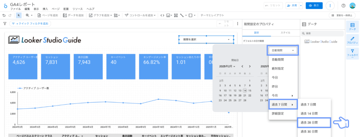360x137 pixels.
Task: Select the Looker Studio Guide data source
Action: (x=321, y=41)
